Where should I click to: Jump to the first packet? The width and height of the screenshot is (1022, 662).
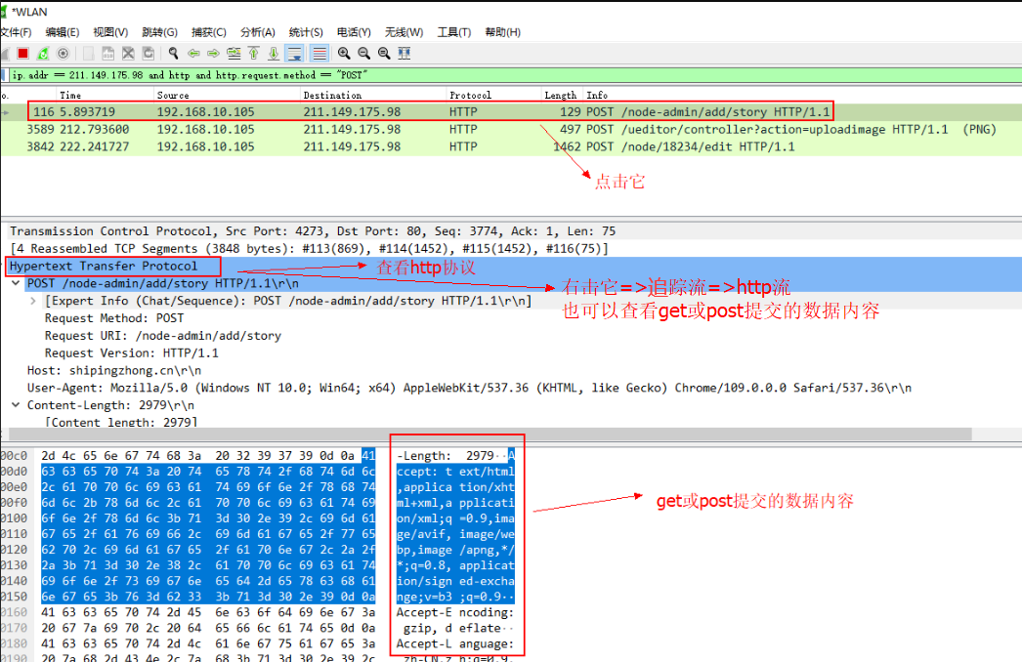pyautogui.click(x=254, y=54)
